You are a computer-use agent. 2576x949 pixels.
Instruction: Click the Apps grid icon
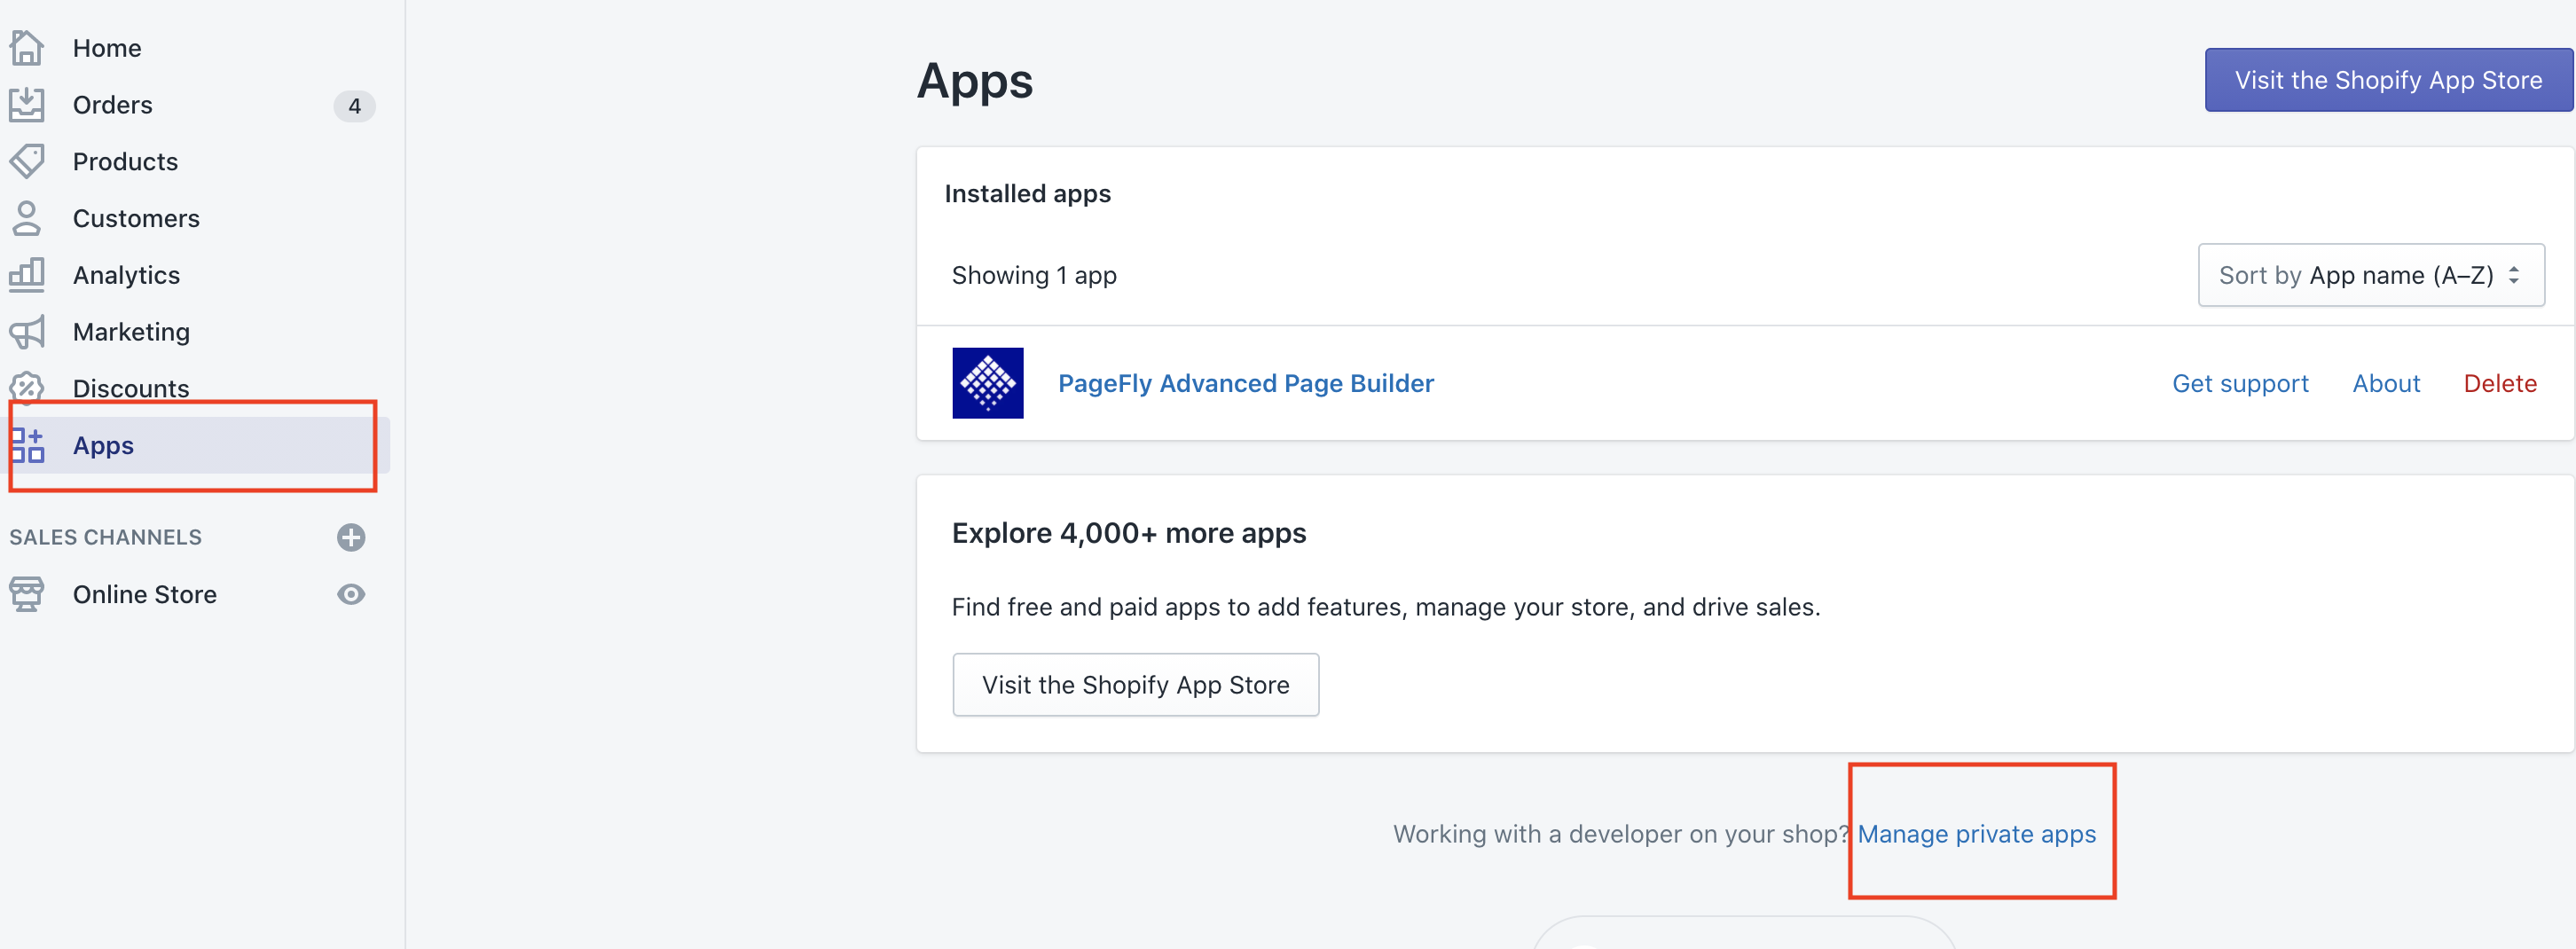coord(27,445)
